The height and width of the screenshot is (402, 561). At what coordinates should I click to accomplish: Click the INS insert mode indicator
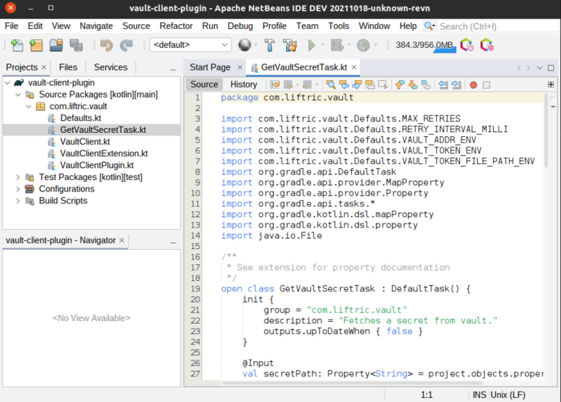(x=479, y=395)
